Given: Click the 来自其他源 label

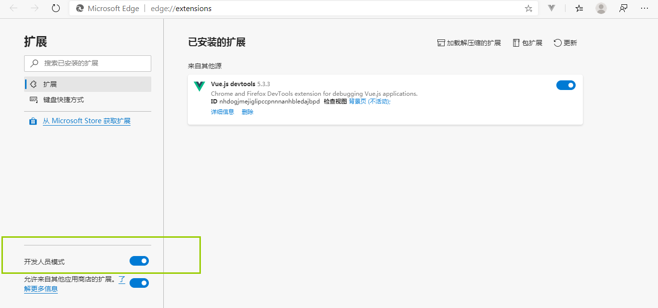Looking at the screenshot, I should 205,66.
